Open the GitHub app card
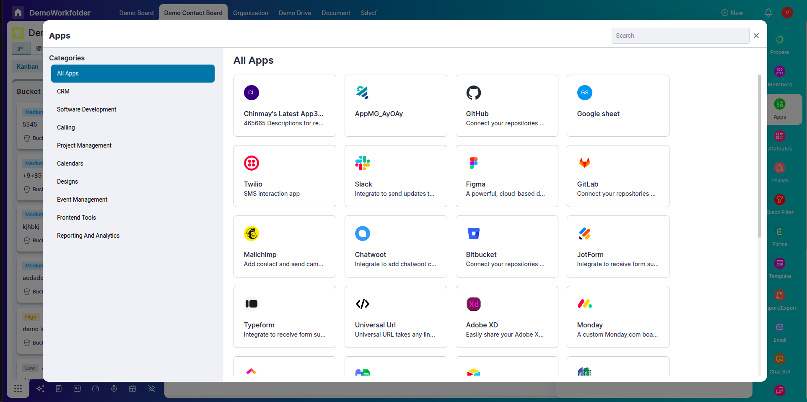 (x=507, y=106)
